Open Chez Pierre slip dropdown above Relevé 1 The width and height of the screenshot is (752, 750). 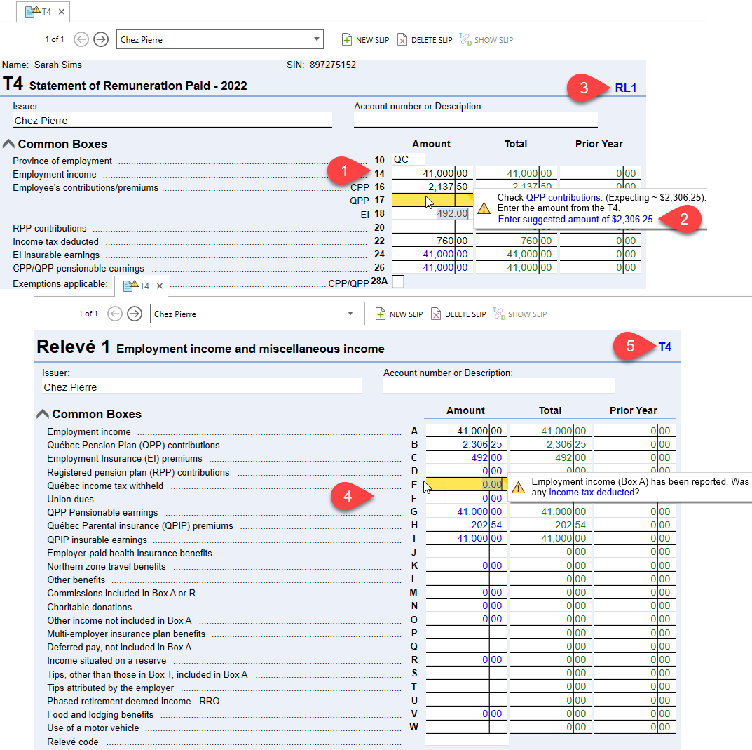tap(350, 314)
